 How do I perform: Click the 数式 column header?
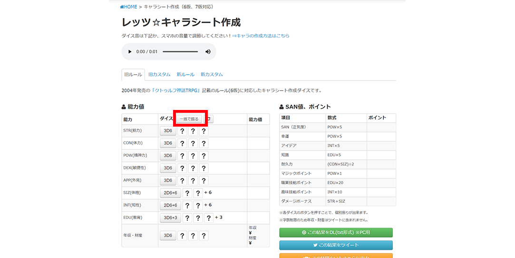[346, 118]
